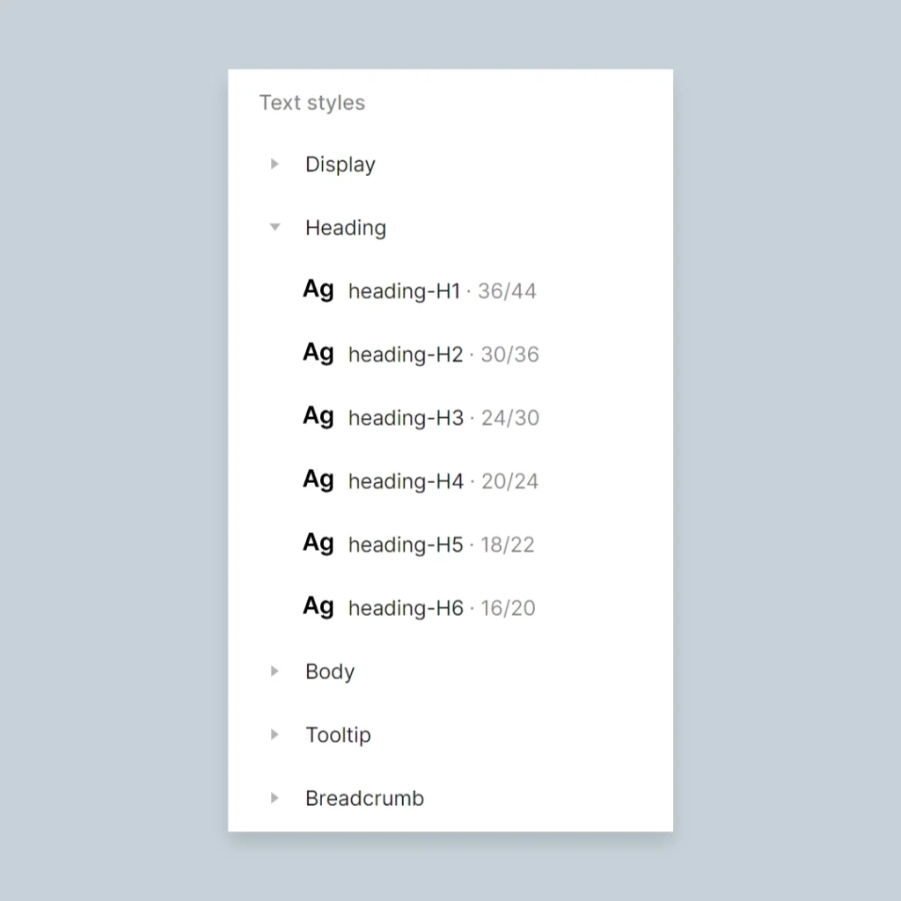Viewport: 901px width, 901px height.
Task: Click the Ag preview icon for heading-H1
Action: pyautogui.click(x=318, y=289)
